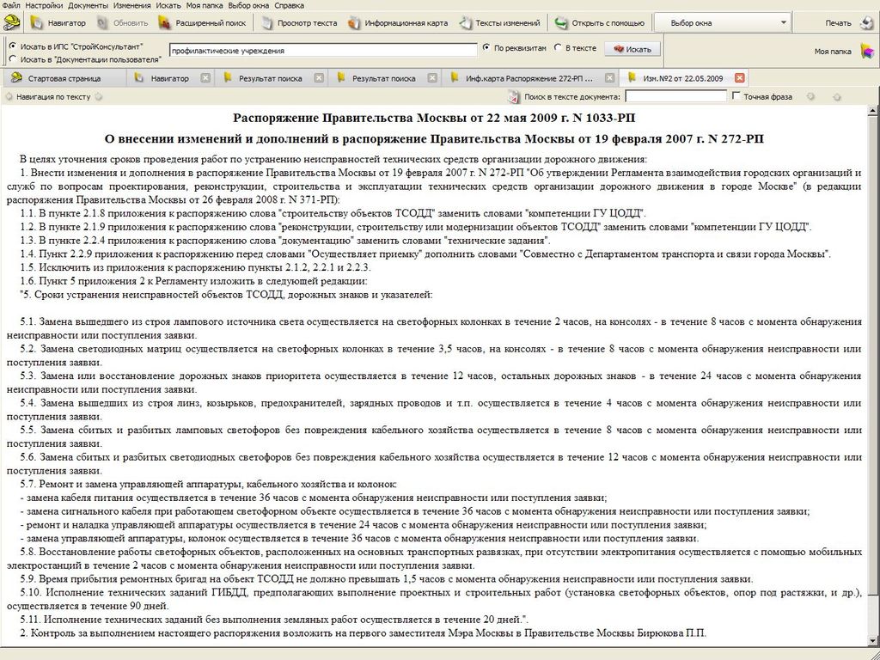
Task: Click Открыть с помощью button
Action: pos(599,23)
